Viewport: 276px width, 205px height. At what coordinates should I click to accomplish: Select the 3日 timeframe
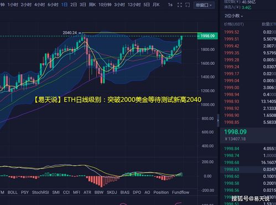[x=83, y=4]
